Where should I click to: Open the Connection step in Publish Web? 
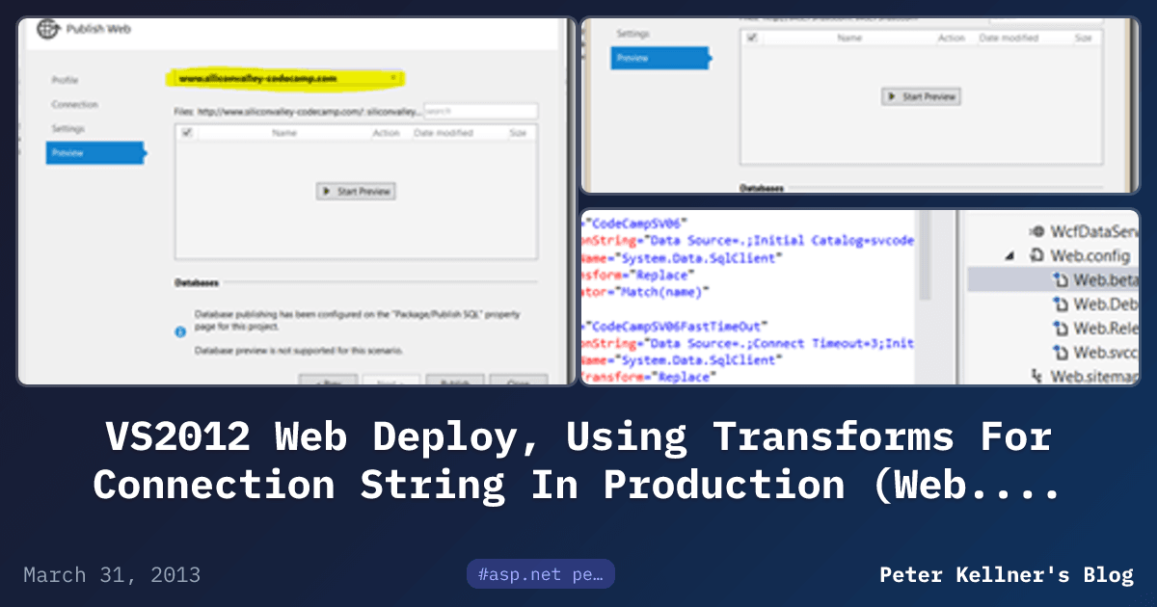75,104
